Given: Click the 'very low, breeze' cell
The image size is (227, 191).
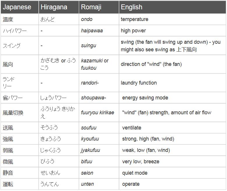Looking at the screenshot, I should pyautogui.click(x=141, y=162).
